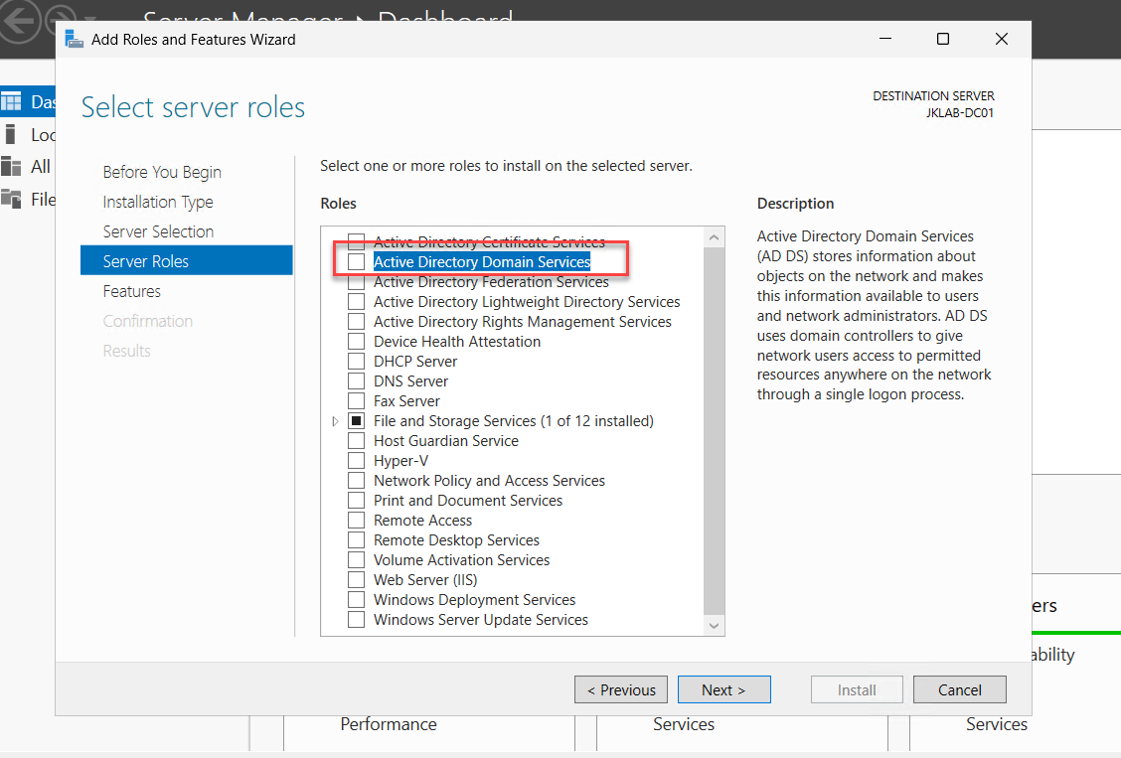Go to Installation Type step
The height and width of the screenshot is (758, 1121).
coord(158,203)
